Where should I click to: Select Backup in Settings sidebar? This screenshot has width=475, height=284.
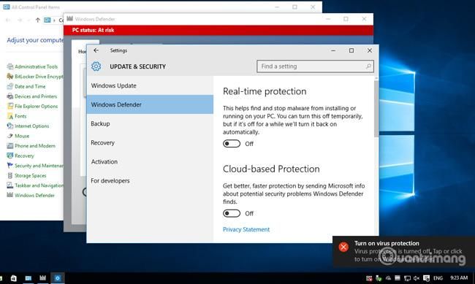[x=150, y=123]
